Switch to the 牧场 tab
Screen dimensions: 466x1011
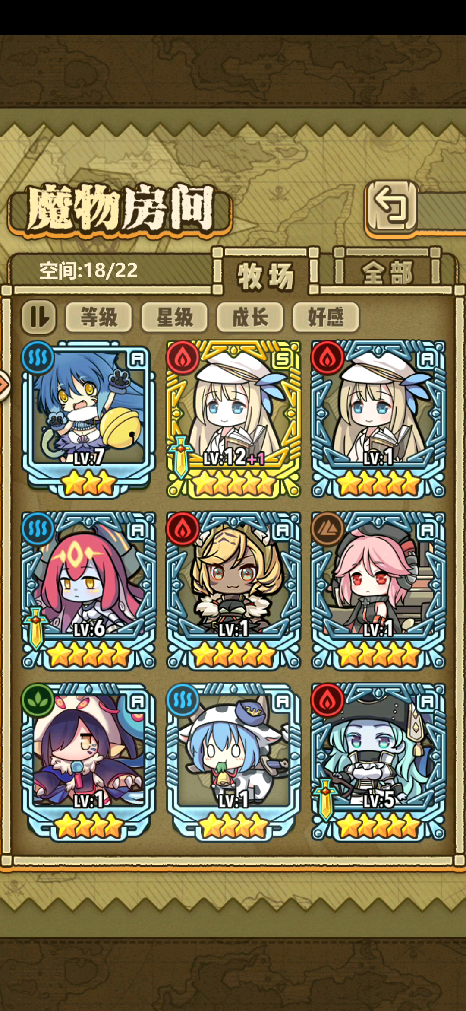point(266,275)
